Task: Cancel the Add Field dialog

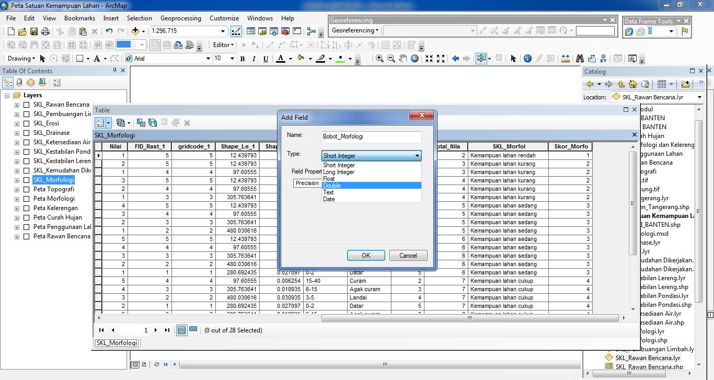Action: coord(408,256)
